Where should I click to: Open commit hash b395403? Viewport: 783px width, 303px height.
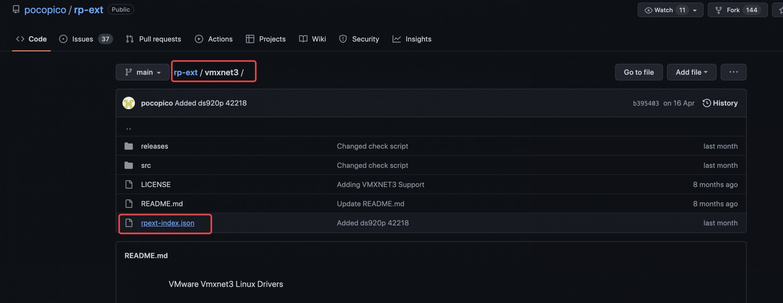pyautogui.click(x=646, y=103)
